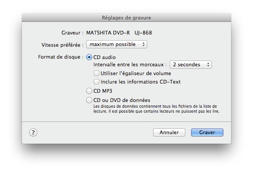
Task: Tick Inclure les informations CD-Text checkbox
Action: pyautogui.click(x=97, y=82)
